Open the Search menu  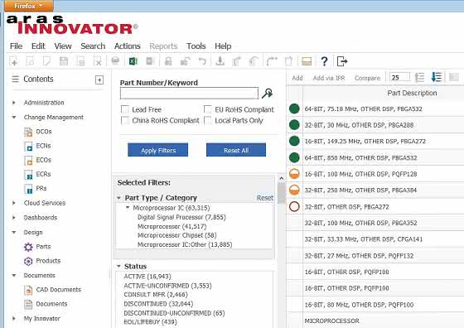coord(93,46)
